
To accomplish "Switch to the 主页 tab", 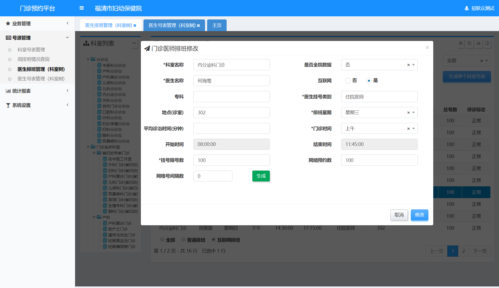I will [x=217, y=25].
